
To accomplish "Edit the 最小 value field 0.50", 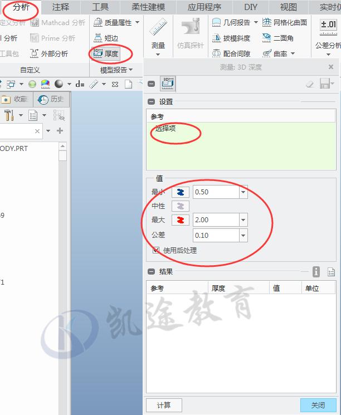I will pyautogui.click(x=216, y=192).
